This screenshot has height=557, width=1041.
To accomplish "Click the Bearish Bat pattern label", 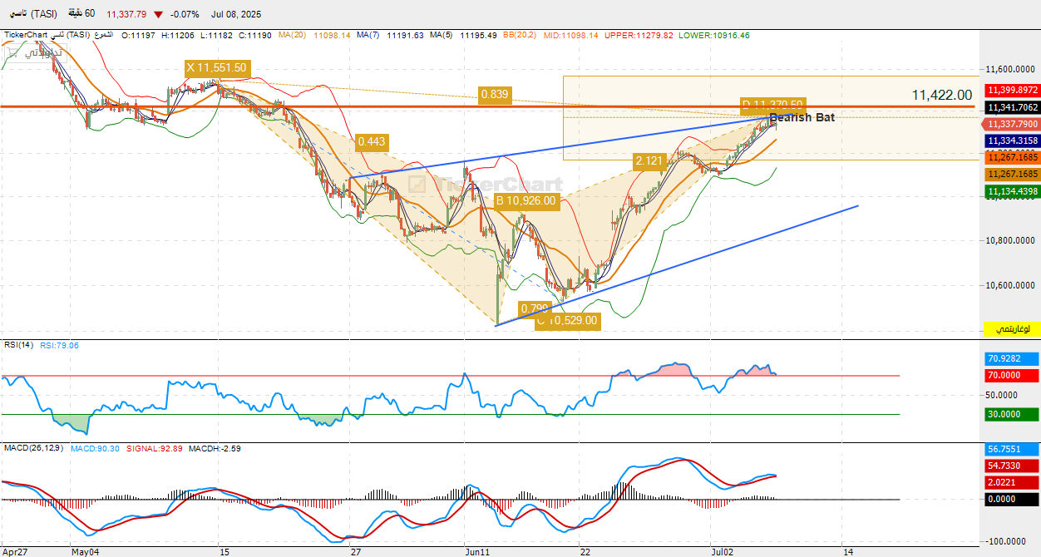I will click(x=802, y=117).
